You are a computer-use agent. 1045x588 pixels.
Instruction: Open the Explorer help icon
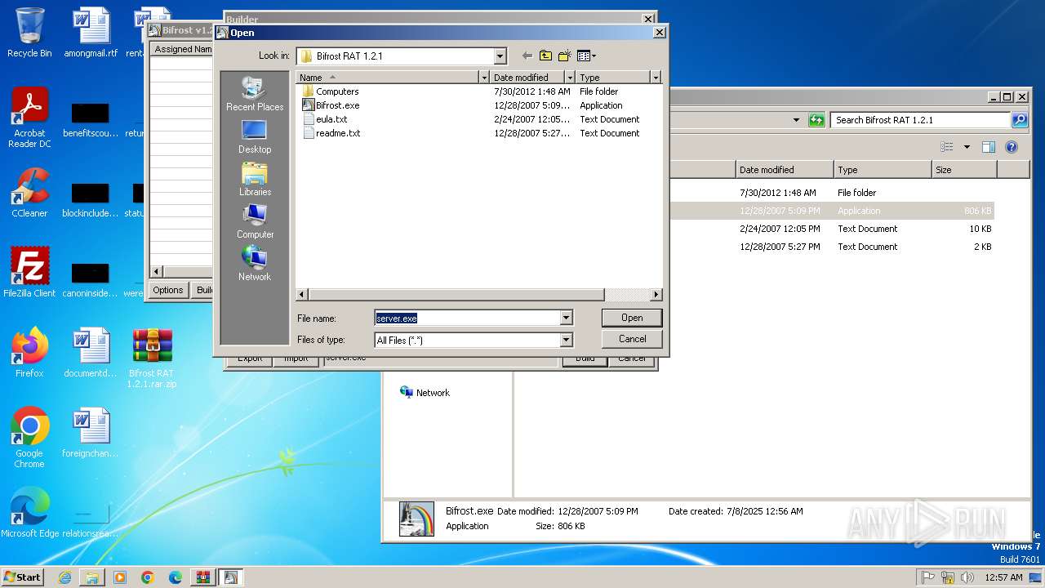click(1012, 147)
